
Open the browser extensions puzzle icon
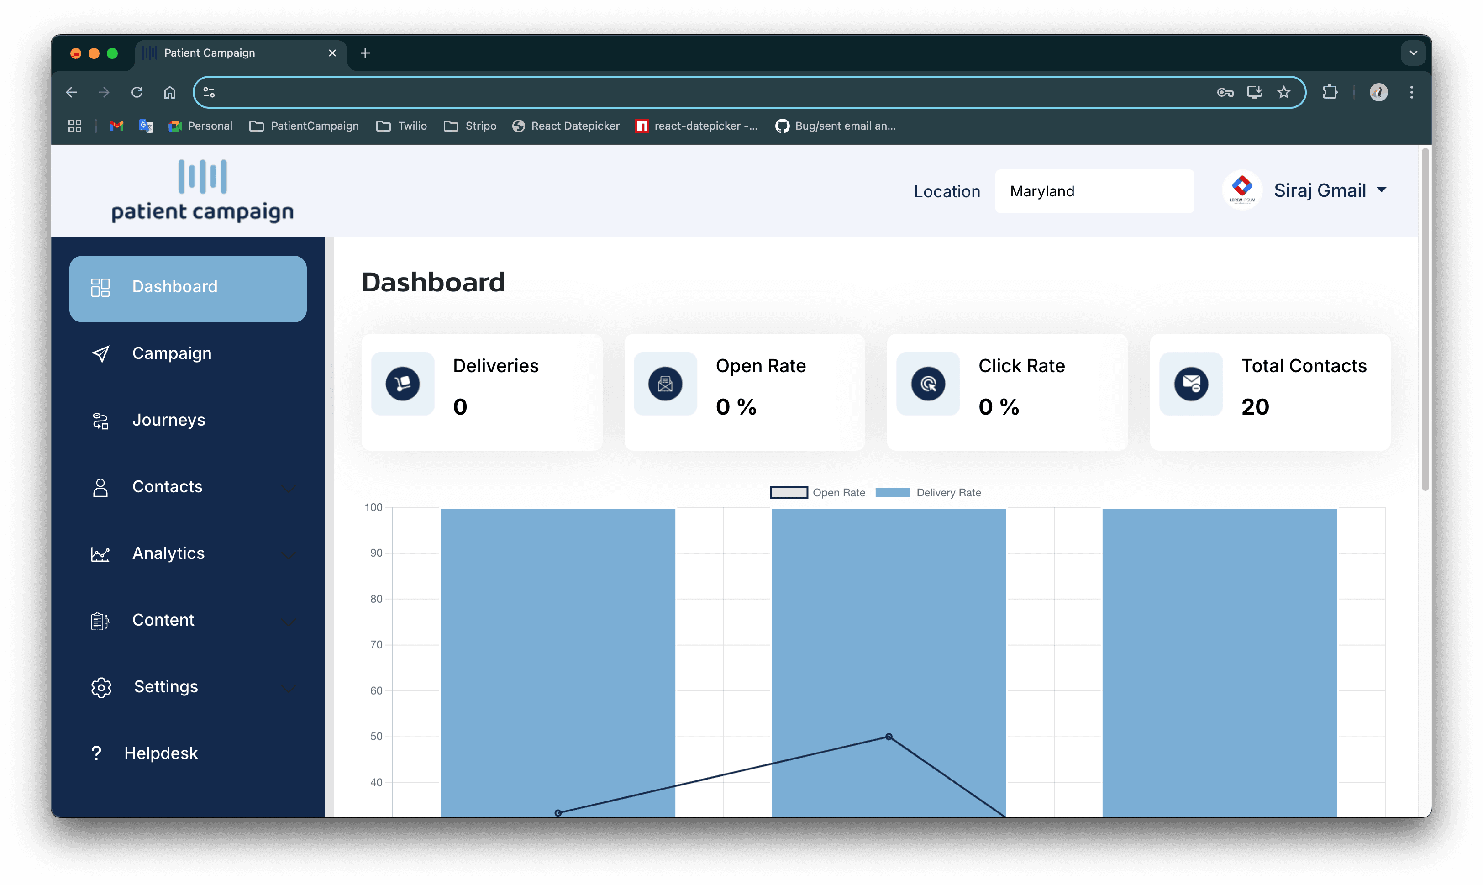1330,92
